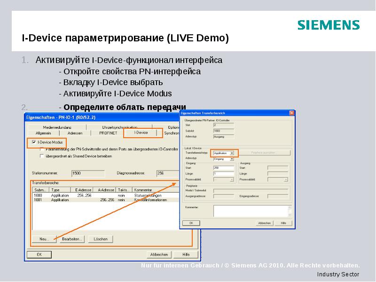The image size is (376, 282).
Task: Confirm the Transferbereich dialog with OK
Action: tap(190, 223)
